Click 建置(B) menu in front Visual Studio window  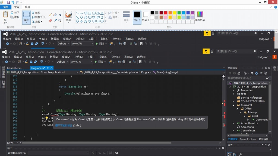[54, 57]
